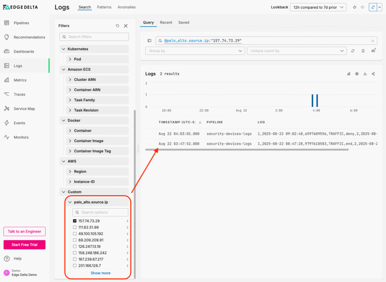The width and height of the screenshot is (386, 282).
Task: Click the bookmark save query icon
Action: (363, 51)
